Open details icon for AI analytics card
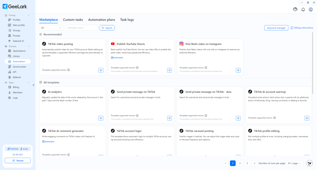317x170 pixels. tap(101, 118)
